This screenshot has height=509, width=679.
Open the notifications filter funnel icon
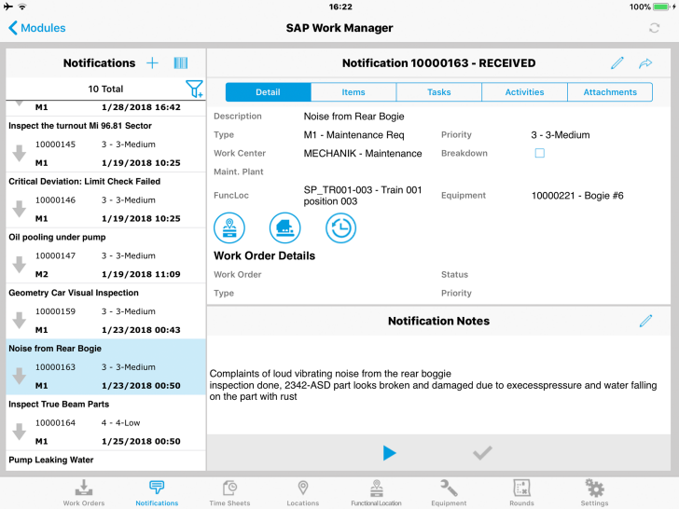coord(194,89)
